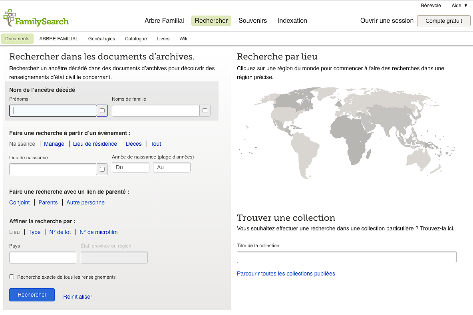Add a Conjoint relationship search
Screen dimensions: 473x315
[x=19, y=202]
